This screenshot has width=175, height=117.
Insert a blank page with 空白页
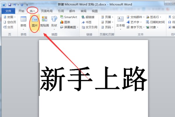10,22
